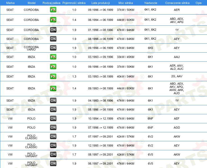The width and height of the screenshot is (207, 168).
Task: Click ON diesel icon in Polo AGD row
Action: coord(53,127)
